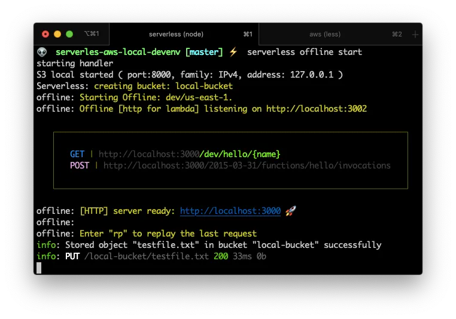Switch to the serverless (node) tab
This screenshot has height=319, width=456.
pos(184,34)
